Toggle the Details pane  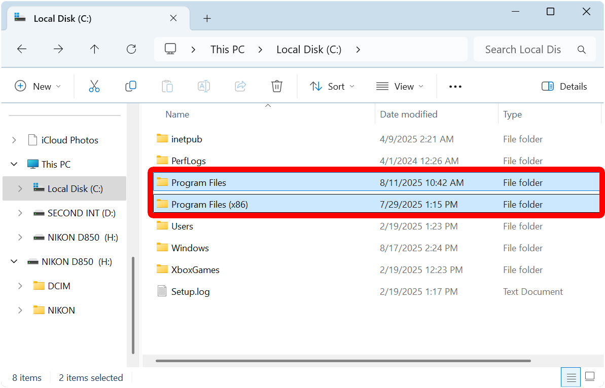click(x=564, y=87)
